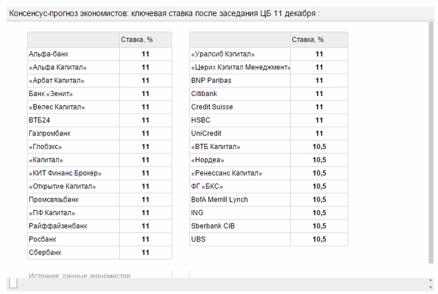438x294 pixels.
Task: Click the Газпромбанк row name
Action: tap(50, 134)
